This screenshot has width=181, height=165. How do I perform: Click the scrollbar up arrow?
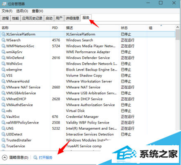coord(178,27)
